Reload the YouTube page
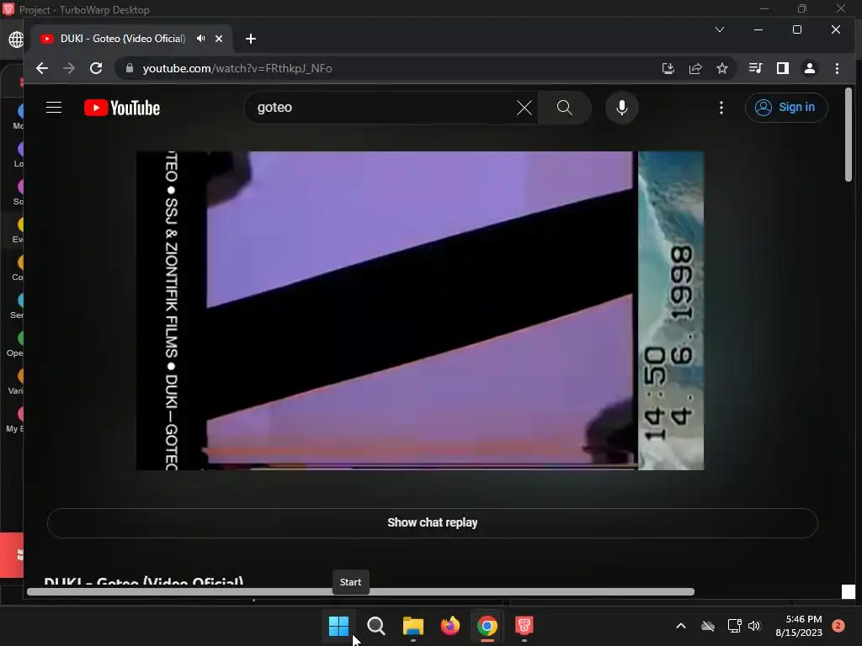 pos(96,68)
